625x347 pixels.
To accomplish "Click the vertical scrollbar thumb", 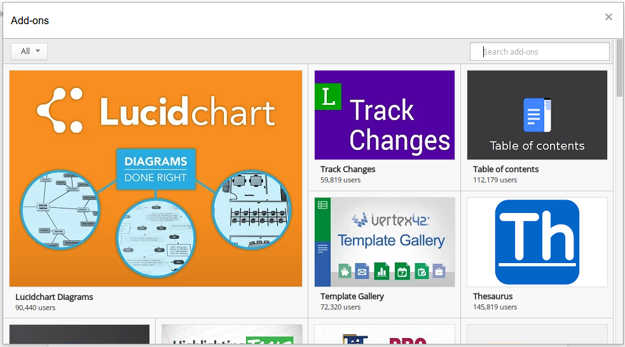I will tap(619, 68).
